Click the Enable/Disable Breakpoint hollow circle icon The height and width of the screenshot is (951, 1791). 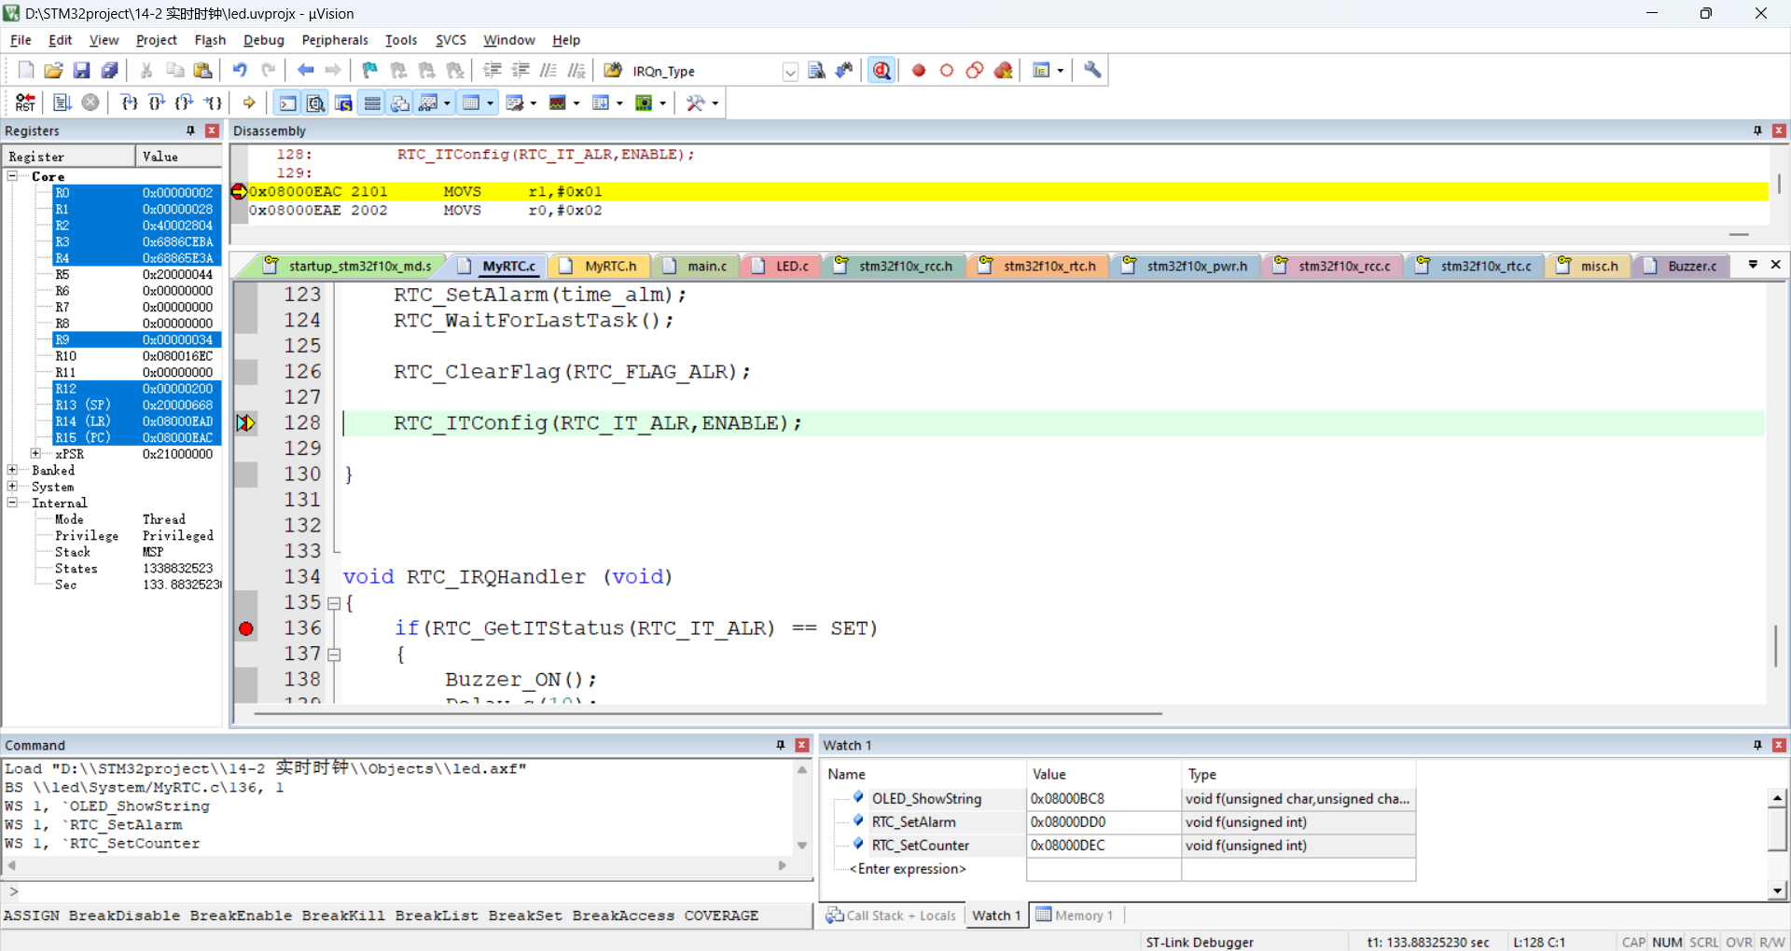pos(947,70)
